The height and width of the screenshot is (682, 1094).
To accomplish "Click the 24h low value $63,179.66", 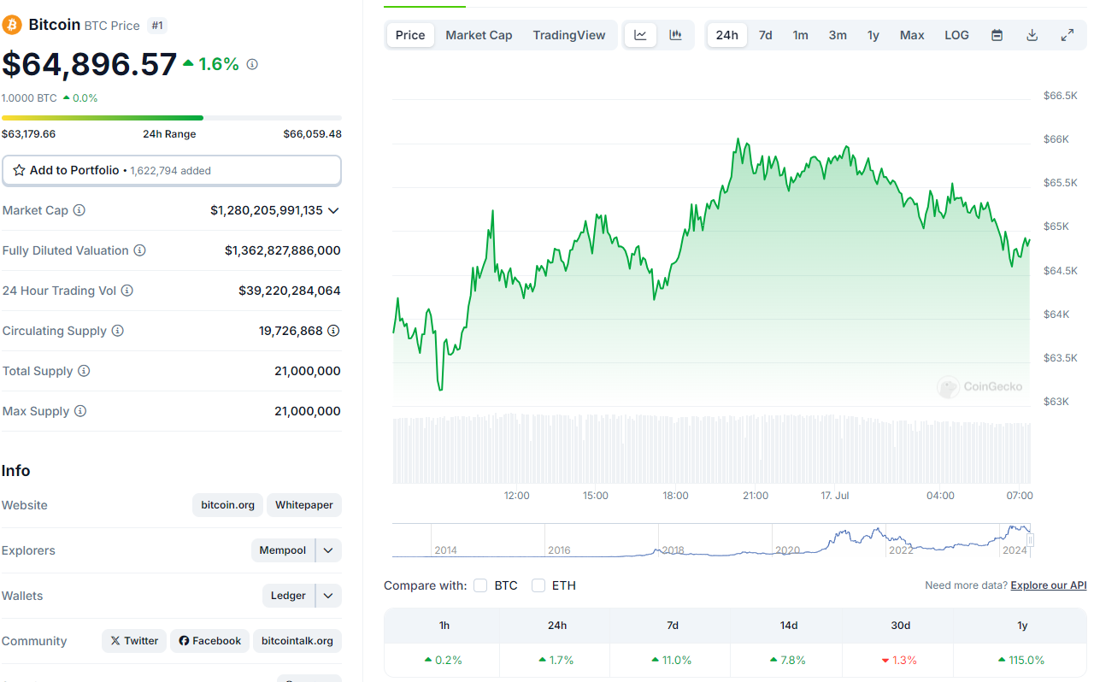I will click(28, 134).
